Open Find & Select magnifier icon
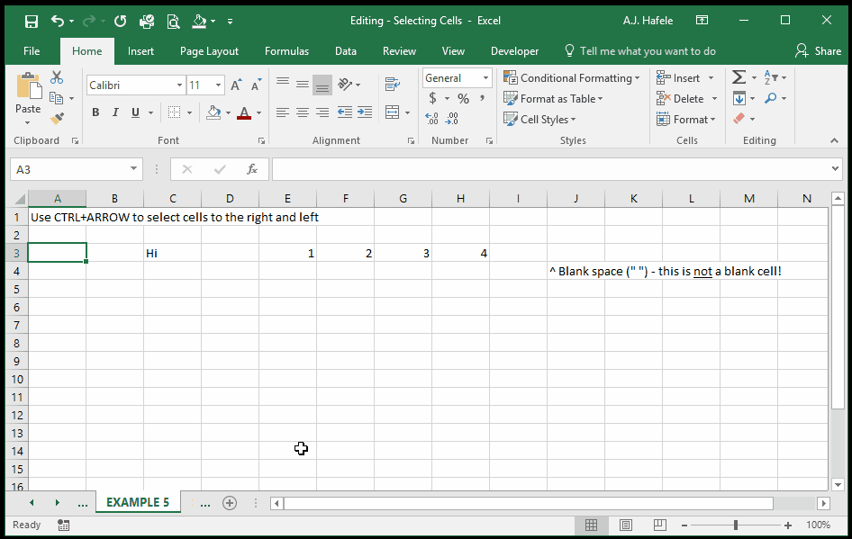Viewport: 852px width, 539px height. point(771,98)
